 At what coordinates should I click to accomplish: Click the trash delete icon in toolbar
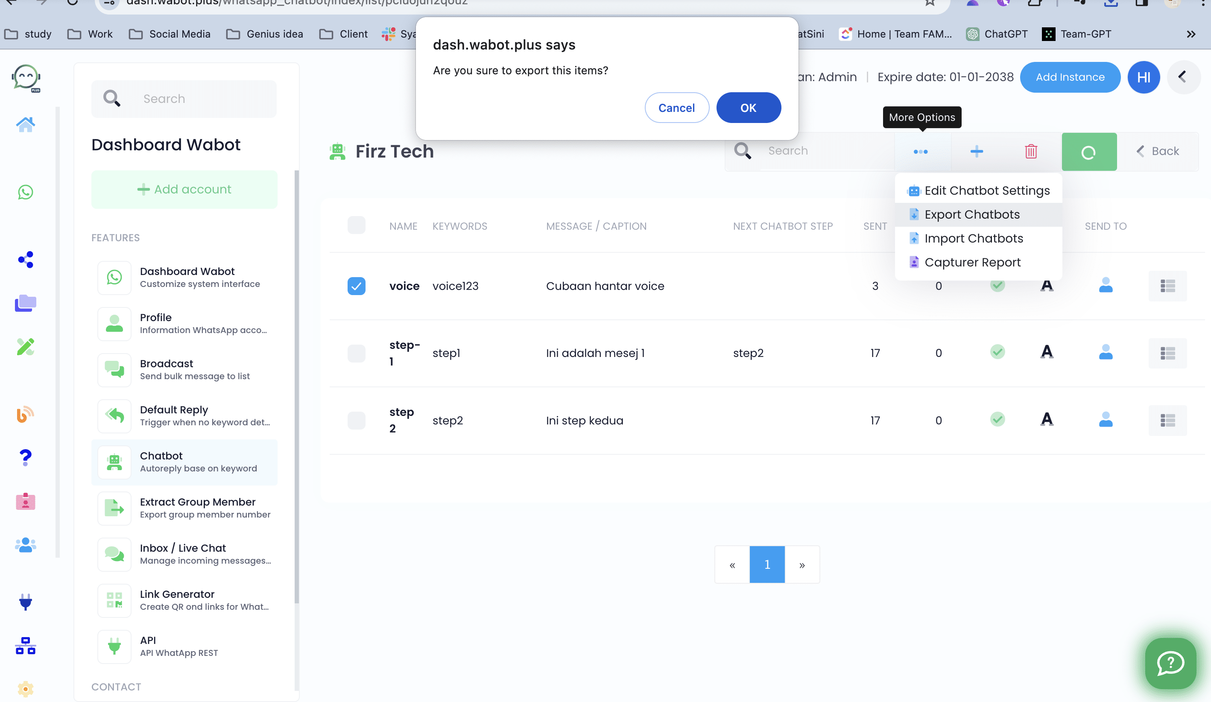(1031, 151)
